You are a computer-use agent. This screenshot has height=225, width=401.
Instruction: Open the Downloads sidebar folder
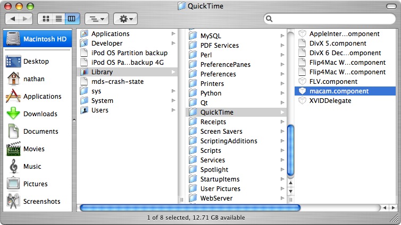point(40,114)
